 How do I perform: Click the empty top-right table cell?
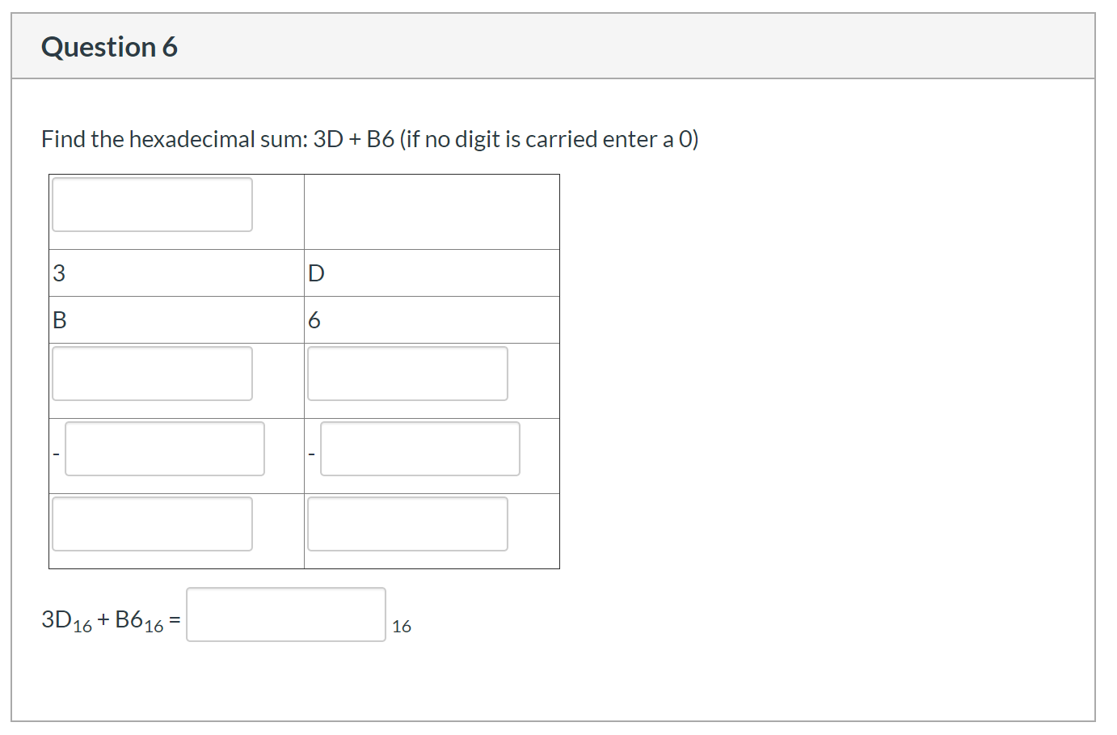pyautogui.click(x=431, y=210)
